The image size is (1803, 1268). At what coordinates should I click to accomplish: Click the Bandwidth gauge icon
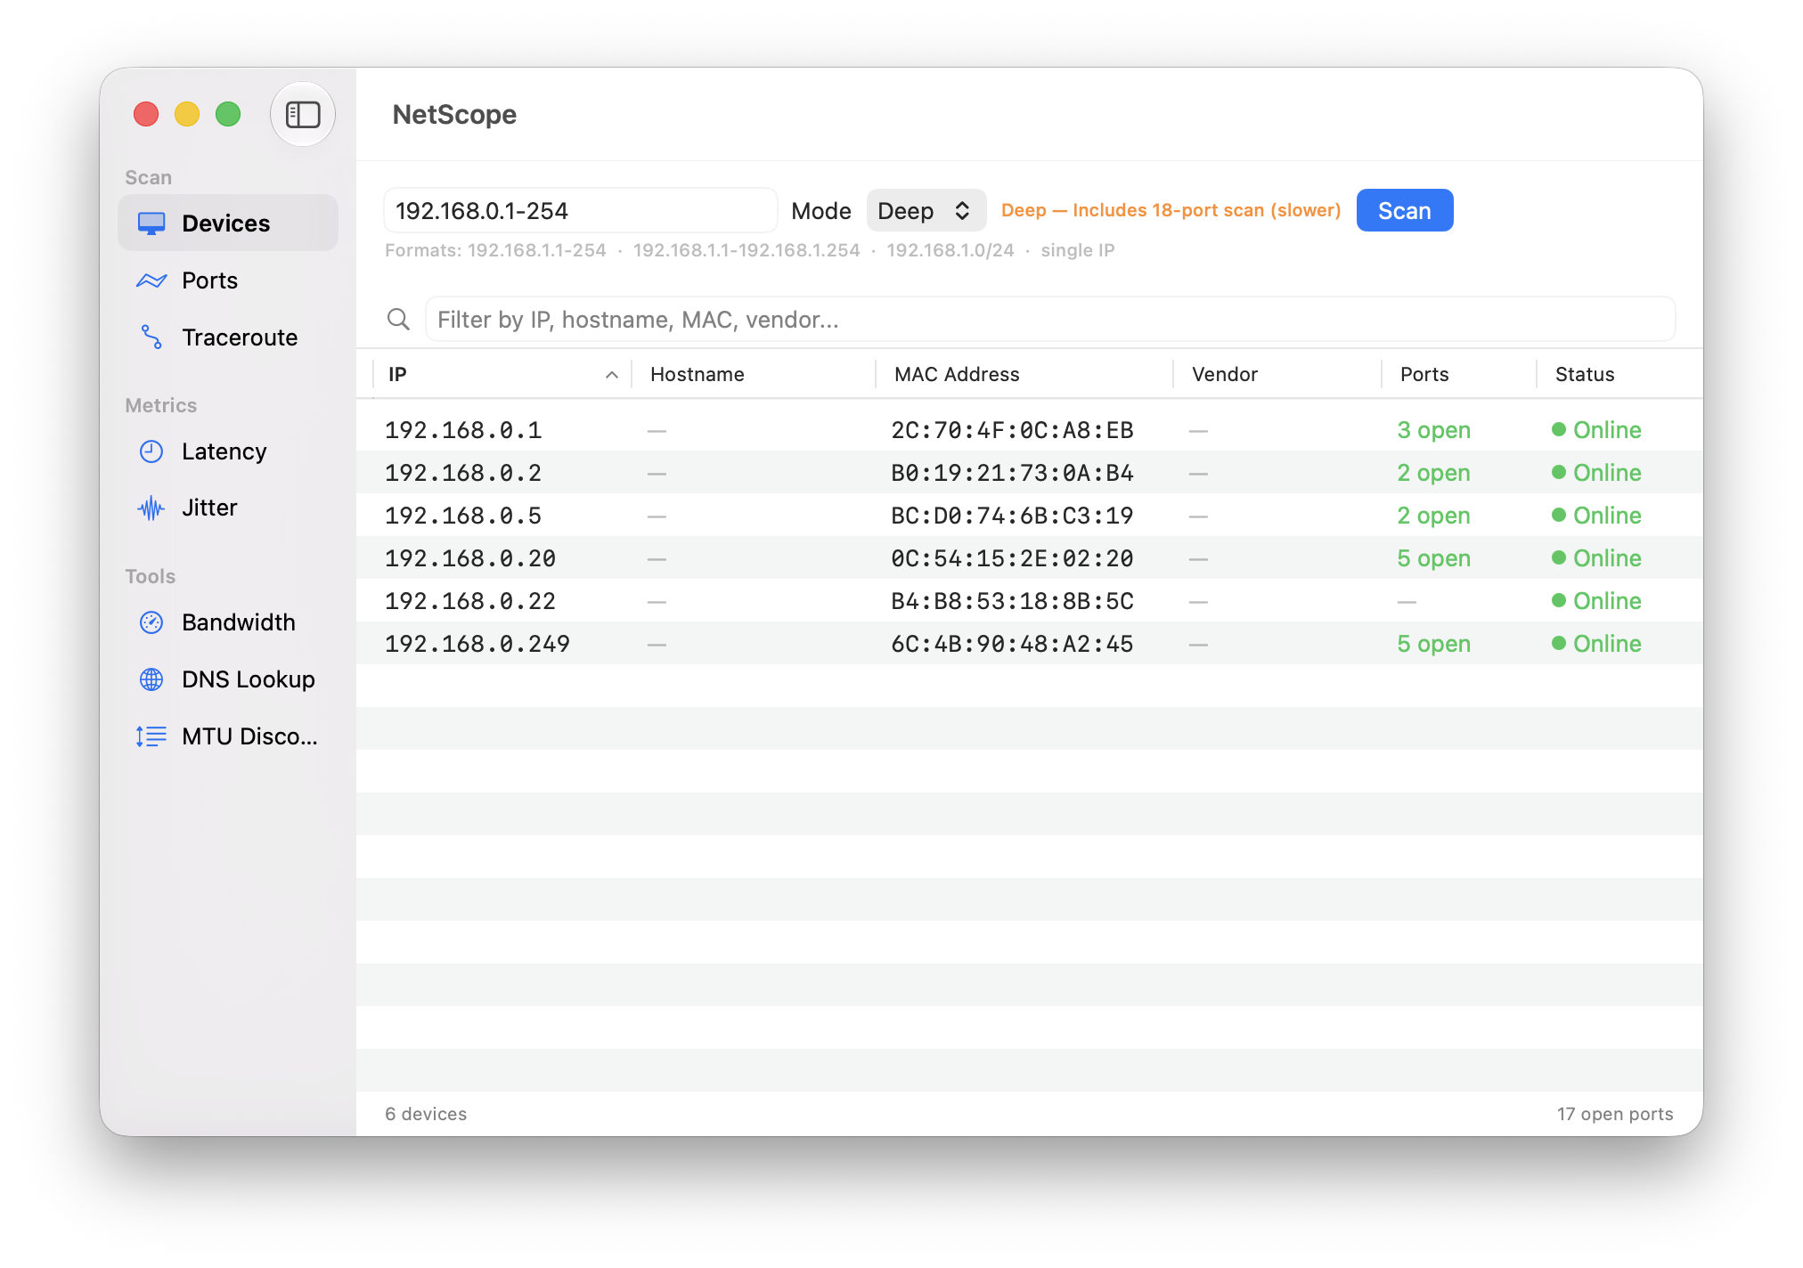pyautogui.click(x=151, y=622)
